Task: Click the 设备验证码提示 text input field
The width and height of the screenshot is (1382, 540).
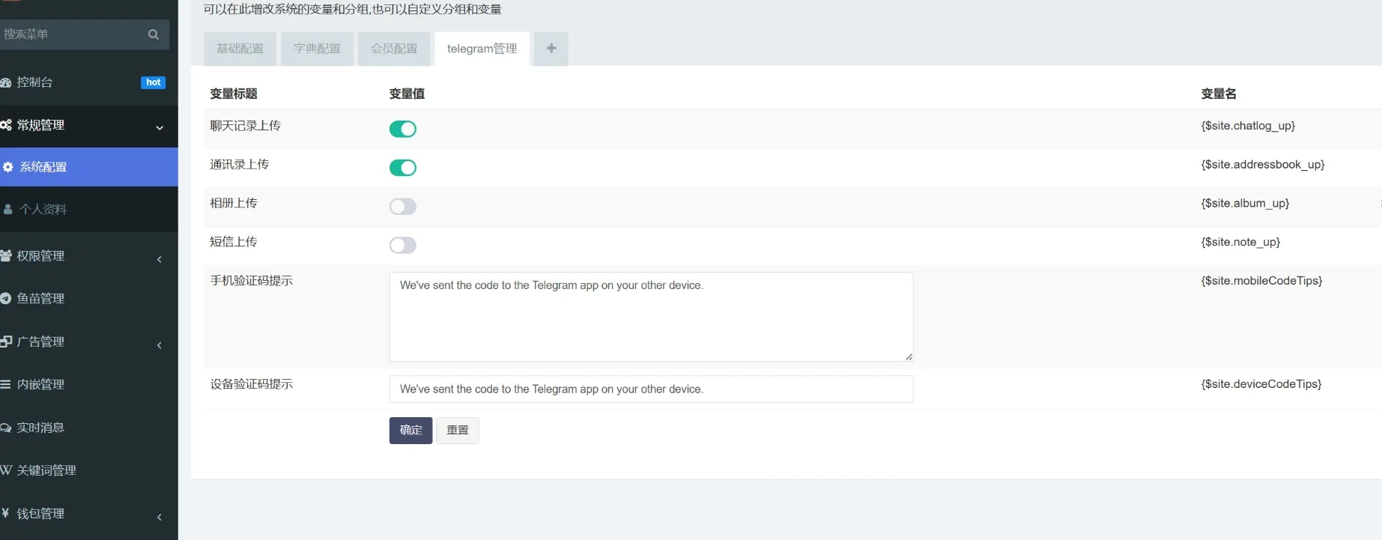Action: pos(650,389)
